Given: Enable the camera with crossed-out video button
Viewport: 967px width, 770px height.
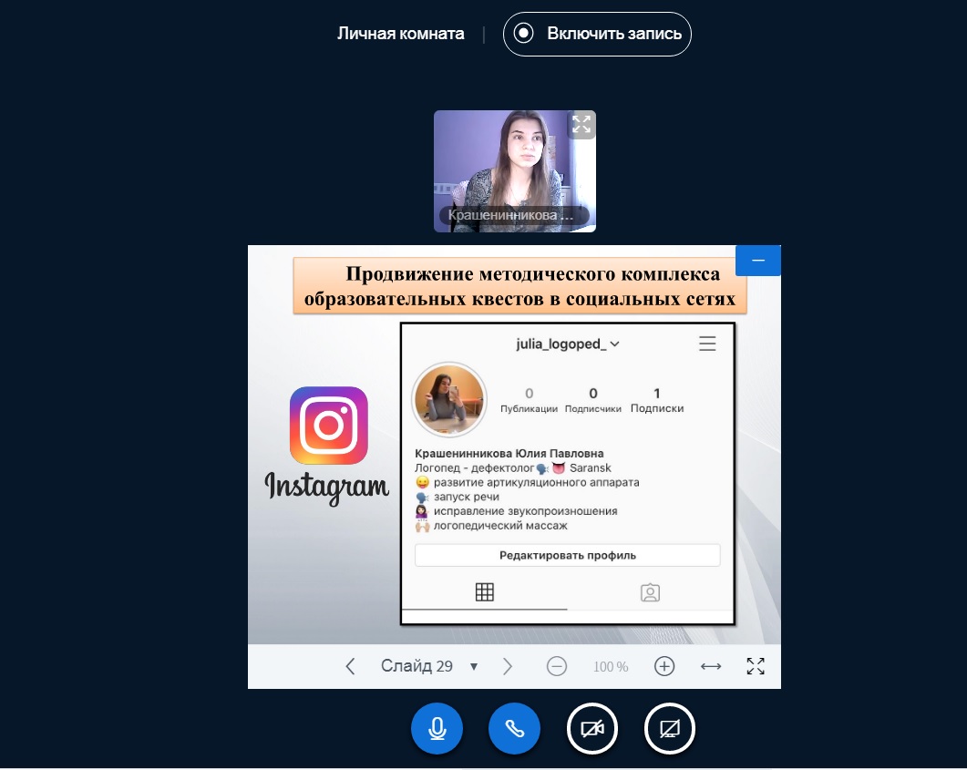Looking at the screenshot, I should click(x=592, y=729).
